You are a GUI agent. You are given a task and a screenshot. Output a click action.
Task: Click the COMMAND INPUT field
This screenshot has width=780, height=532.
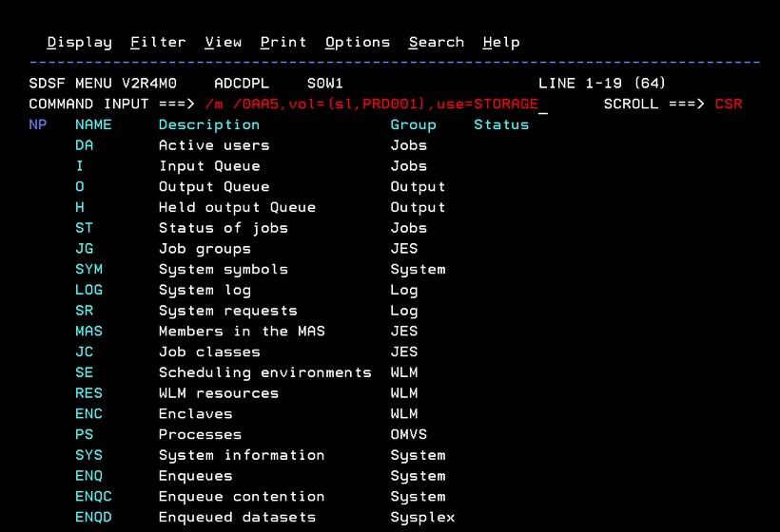[x=377, y=104]
